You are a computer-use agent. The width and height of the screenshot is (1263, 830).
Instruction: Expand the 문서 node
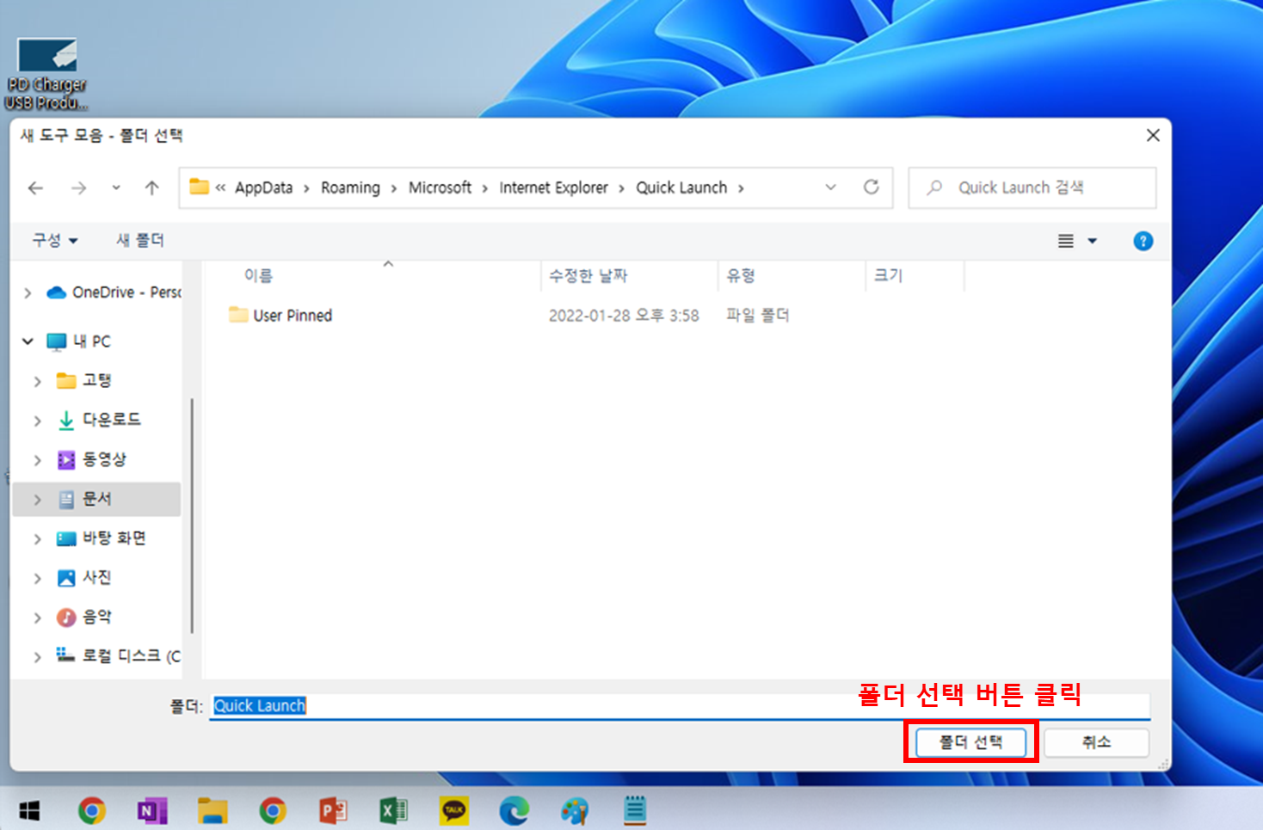[x=37, y=500]
